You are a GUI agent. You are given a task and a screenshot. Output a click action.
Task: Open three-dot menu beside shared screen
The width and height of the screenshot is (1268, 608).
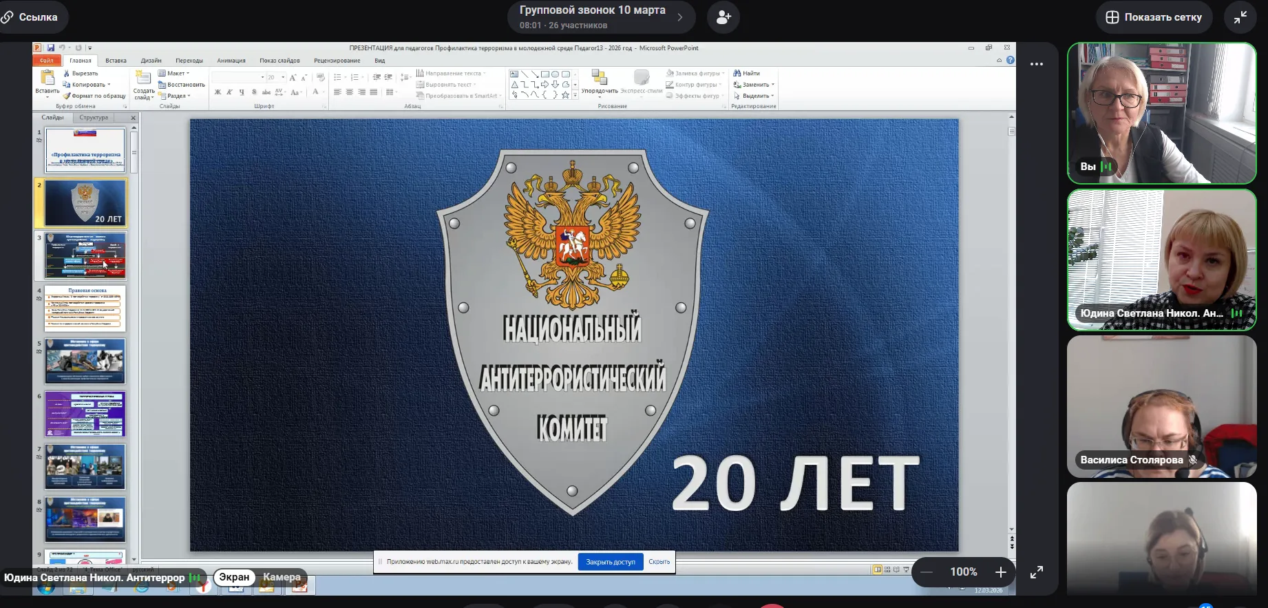[x=1037, y=64]
